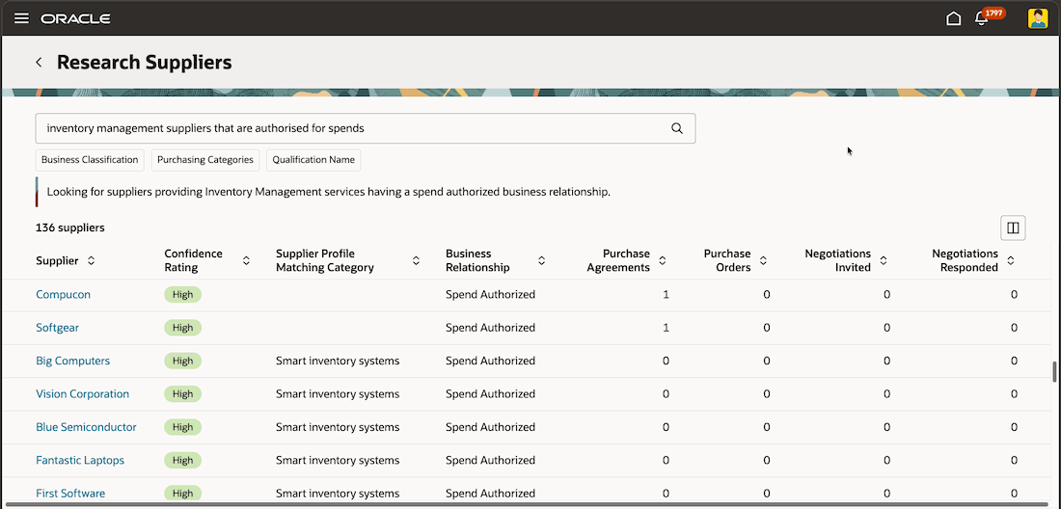
Task: Sort by Supplier Profile Matching Category
Action: point(416,260)
